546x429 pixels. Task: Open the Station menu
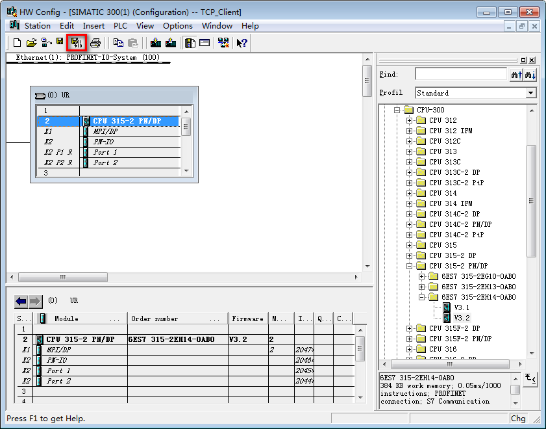click(x=37, y=26)
